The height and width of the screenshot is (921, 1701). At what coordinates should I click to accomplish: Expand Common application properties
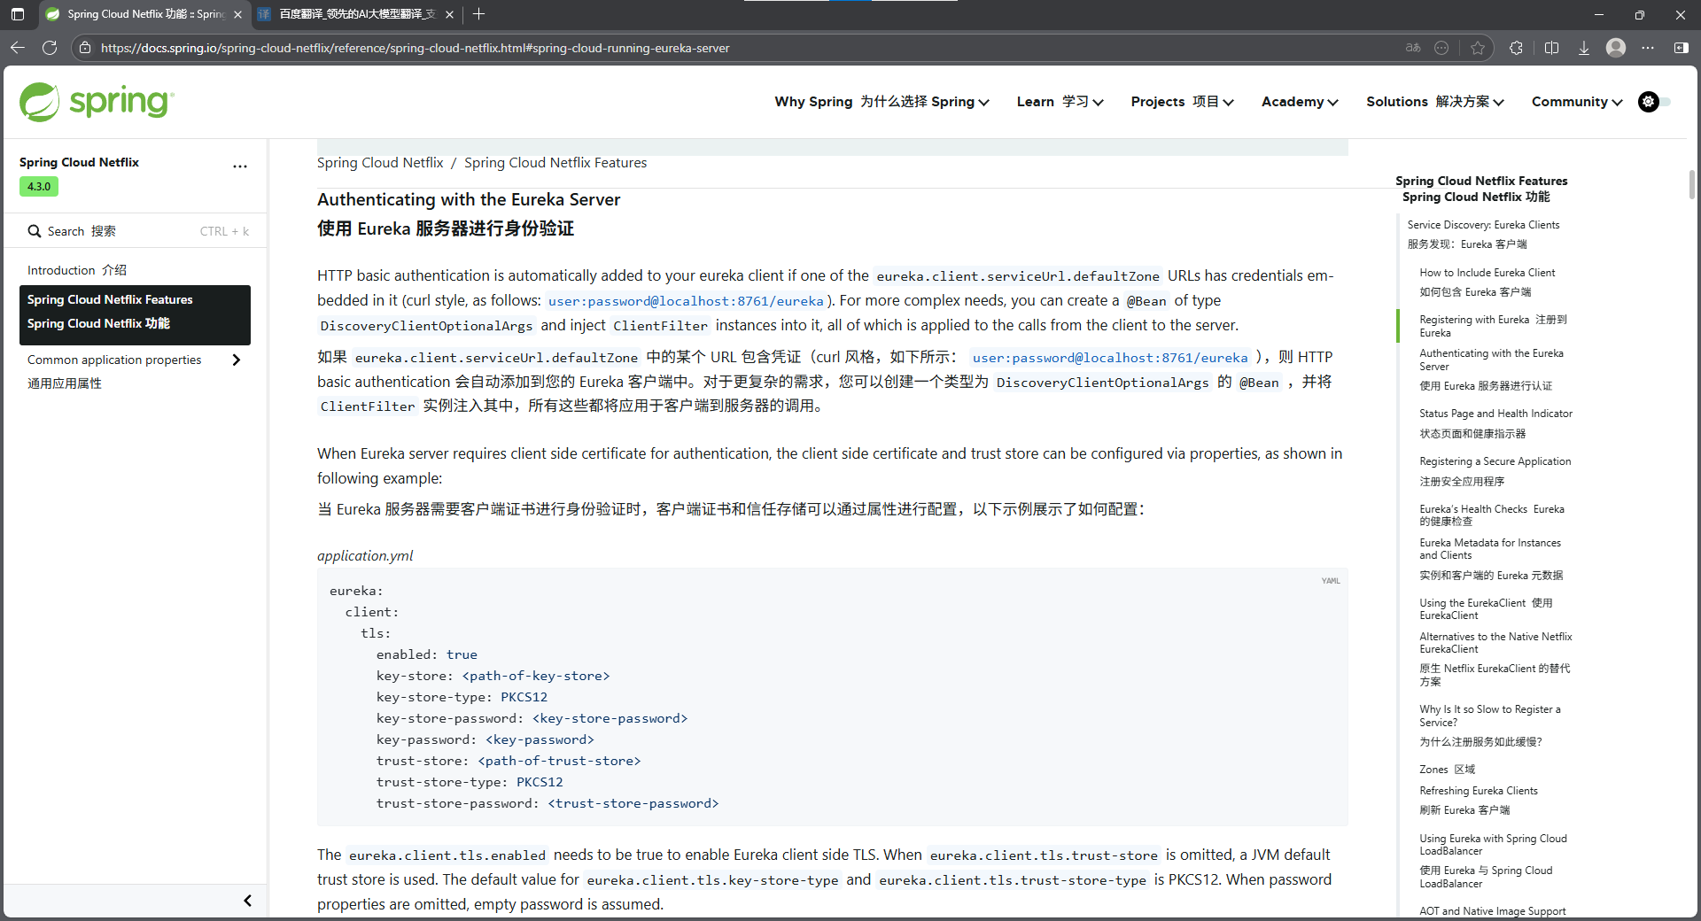[x=236, y=360]
